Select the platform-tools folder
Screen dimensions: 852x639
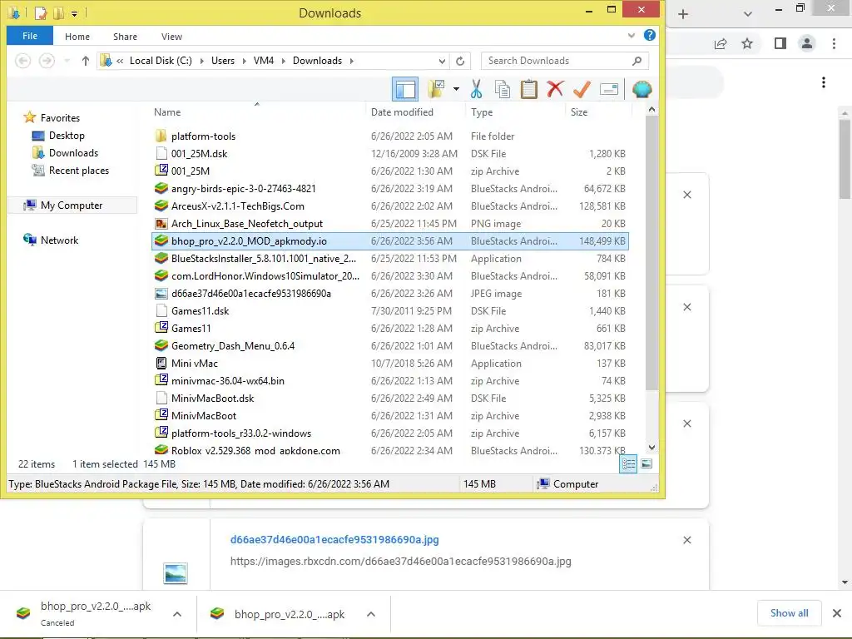pos(203,136)
